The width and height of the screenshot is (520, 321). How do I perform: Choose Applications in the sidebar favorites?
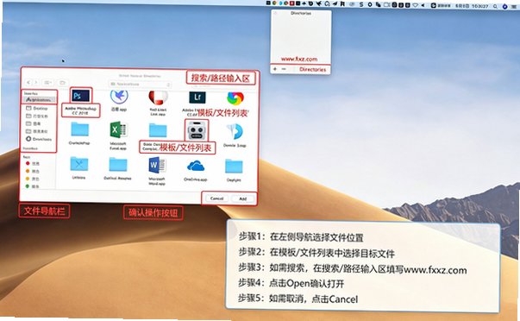click(39, 99)
